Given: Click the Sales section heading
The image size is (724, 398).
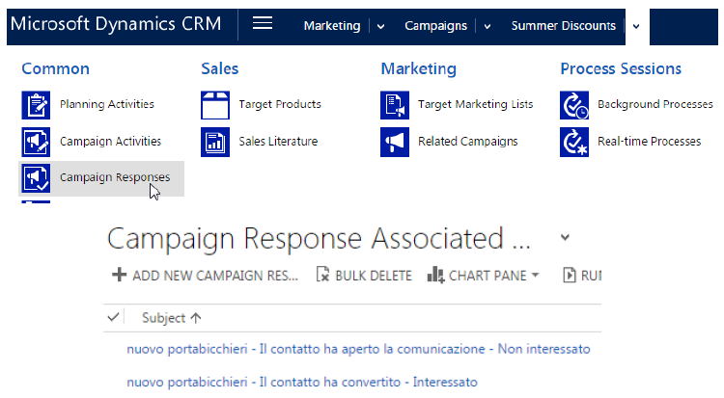Looking at the screenshot, I should coord(220,68).
